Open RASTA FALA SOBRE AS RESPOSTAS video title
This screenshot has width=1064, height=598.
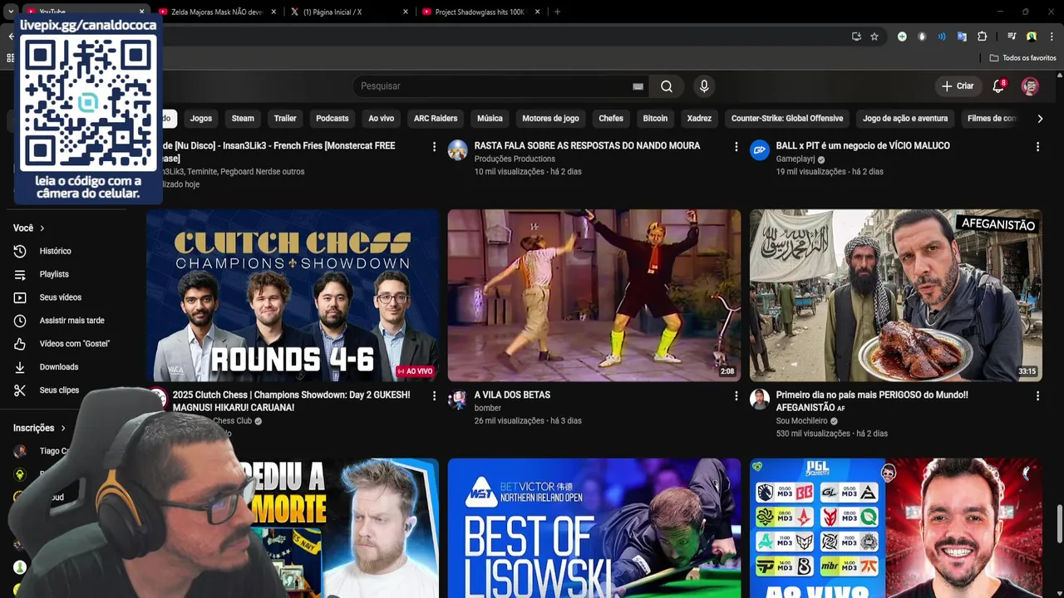(x=587, y=145)
